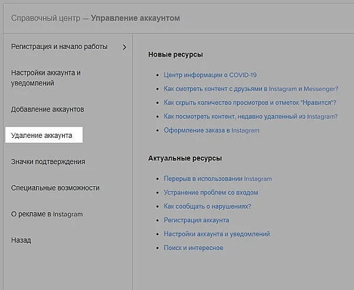Click 'Назад' to go back
This screenshot has height=290, width=354.
21,240
